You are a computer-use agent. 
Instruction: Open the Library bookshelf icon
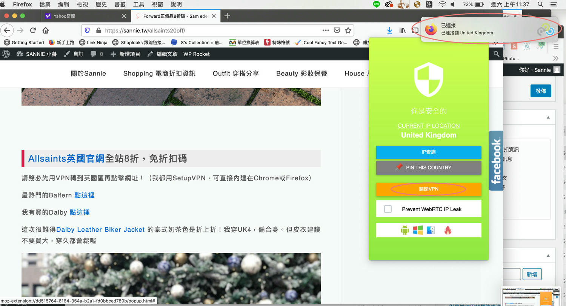(403, 31)
